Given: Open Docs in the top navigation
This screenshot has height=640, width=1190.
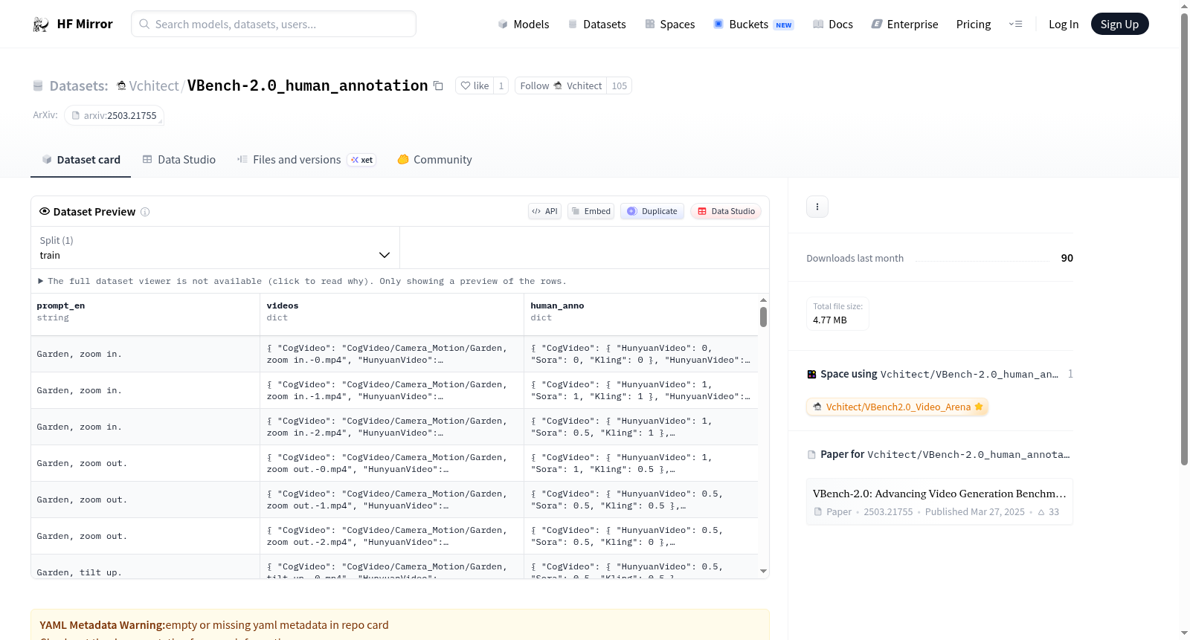Looking at the screenshot, I should (833, 25).
